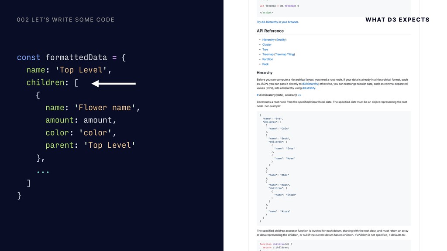Screen dimensions: 447x251
Task: Click the 'var treemap = d3.treemap();' code line
Action: (279, 6)
